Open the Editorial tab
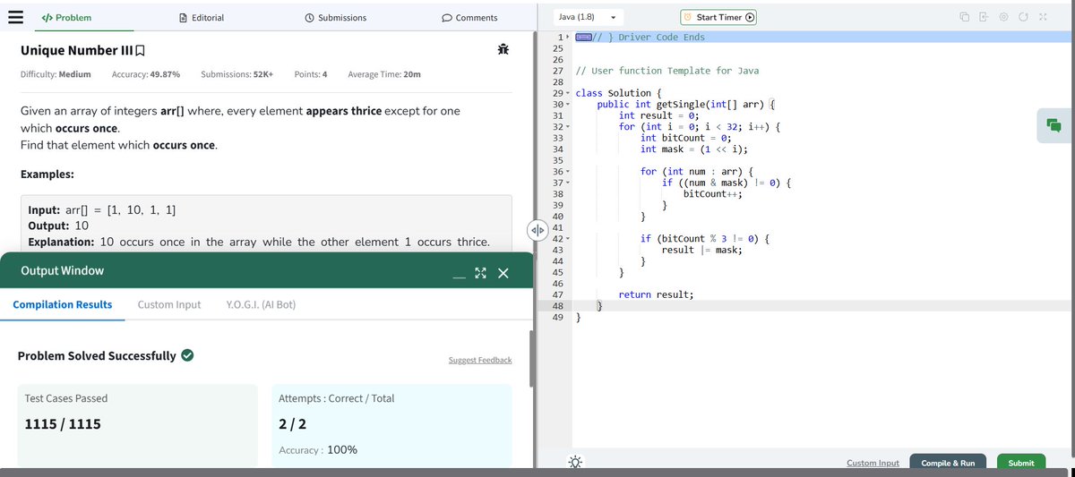 [x=202, y=17]
